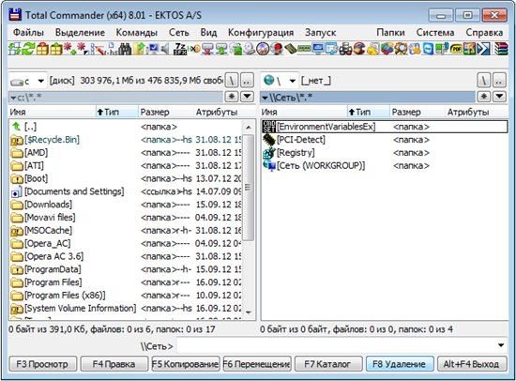Click the unpack files icon with green arrow
516x381 pixels.
56,49
